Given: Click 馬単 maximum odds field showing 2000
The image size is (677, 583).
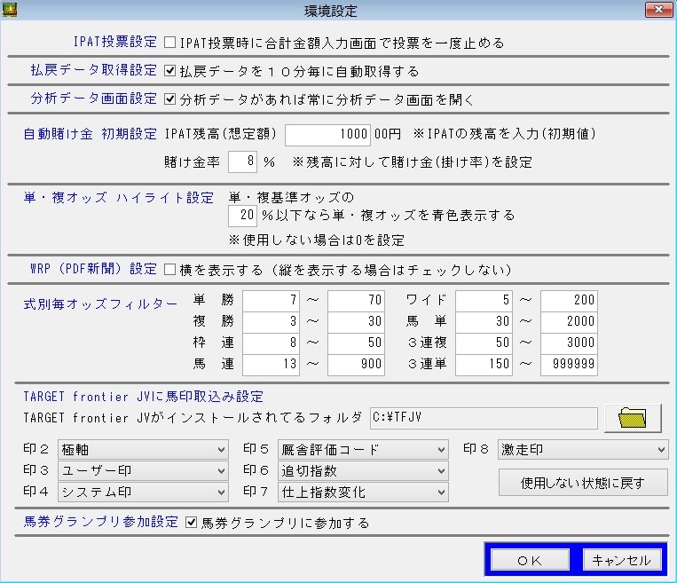Looking at the screenshot, I should [x=569, y=321].
